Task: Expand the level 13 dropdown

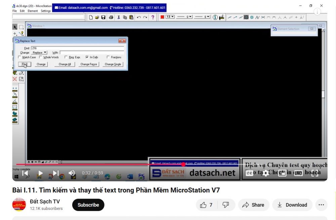Action: click(x=170, y=17)
